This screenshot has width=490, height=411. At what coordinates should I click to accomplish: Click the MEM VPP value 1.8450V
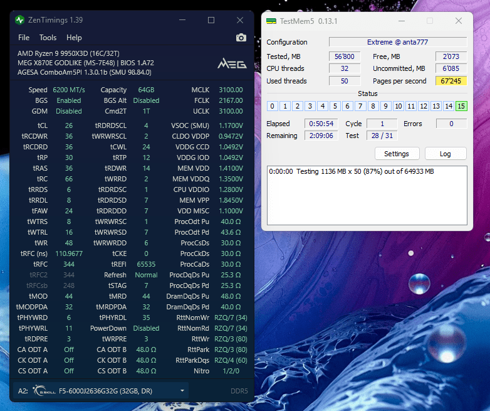tap(231, 200)
